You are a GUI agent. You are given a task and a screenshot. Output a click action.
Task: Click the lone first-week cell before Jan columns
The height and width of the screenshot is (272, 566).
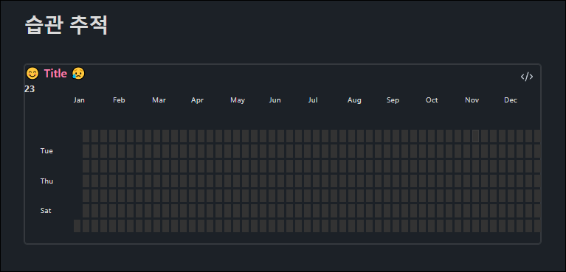pyautogui.click(x=77, y=226)
